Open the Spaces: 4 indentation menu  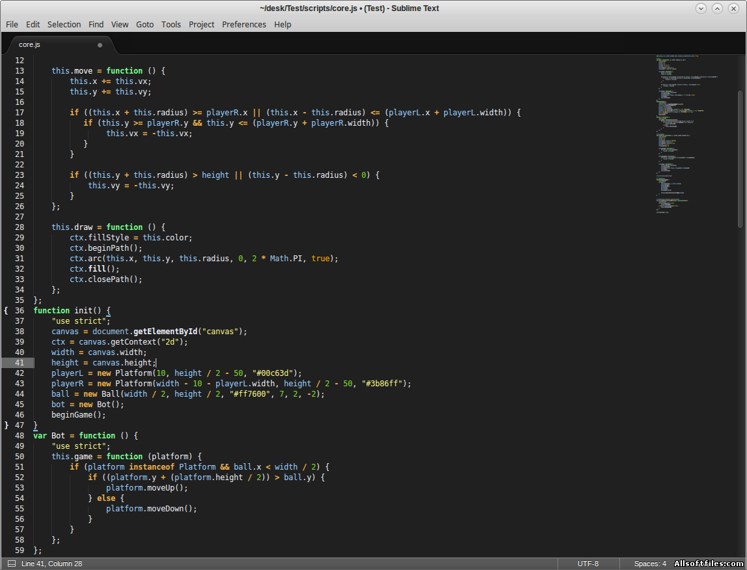click(650, 563)
